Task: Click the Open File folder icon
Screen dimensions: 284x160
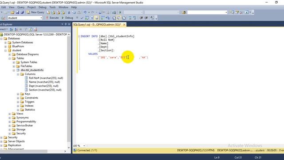Action: pos(12,12)
